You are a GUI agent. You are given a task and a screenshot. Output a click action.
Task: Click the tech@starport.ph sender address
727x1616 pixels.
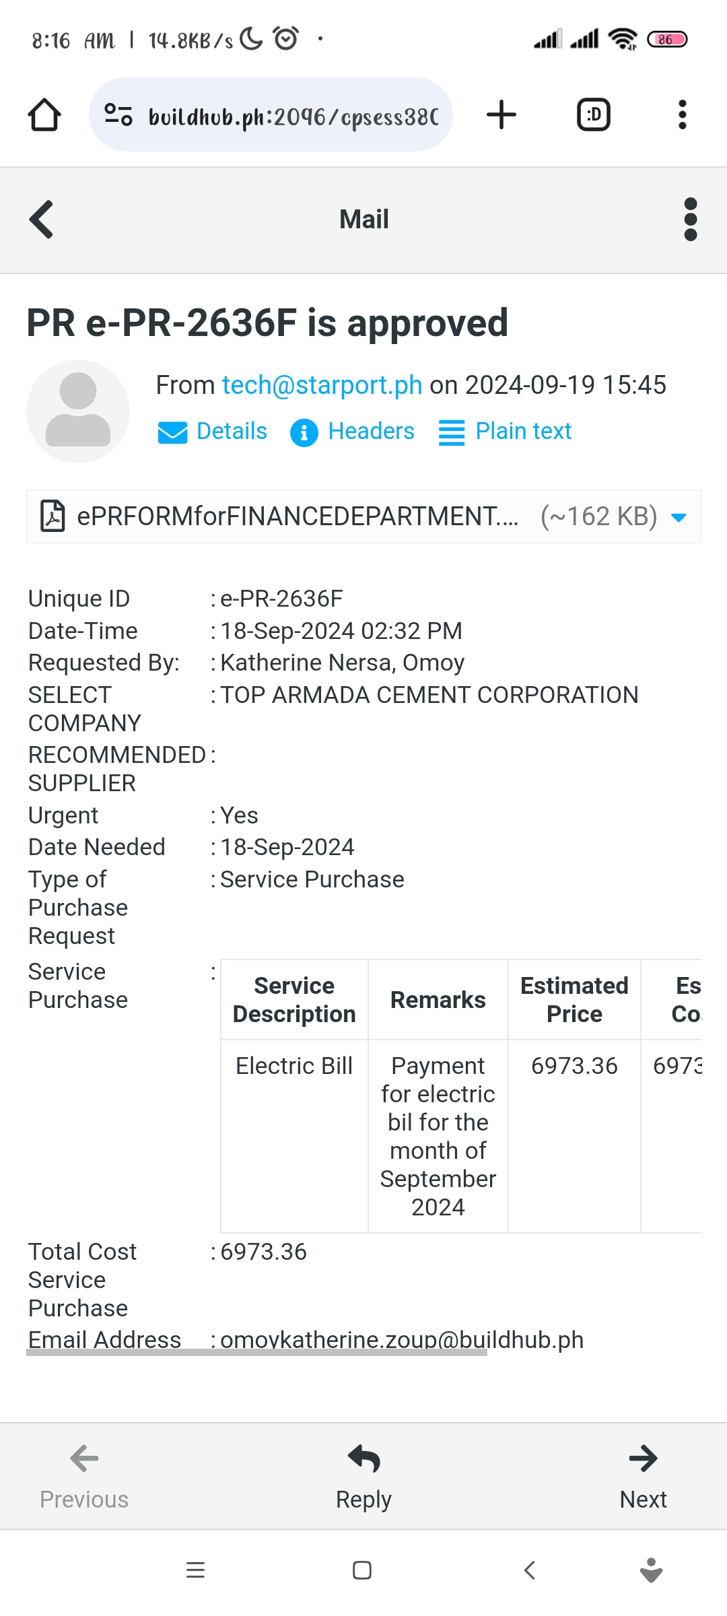[x=322, y=385]
